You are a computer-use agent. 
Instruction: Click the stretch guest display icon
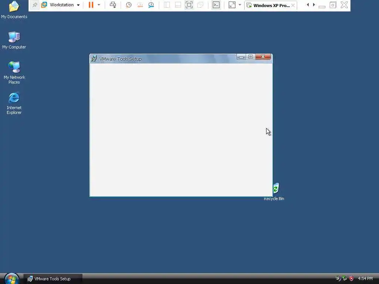click(x=232, y=5)
